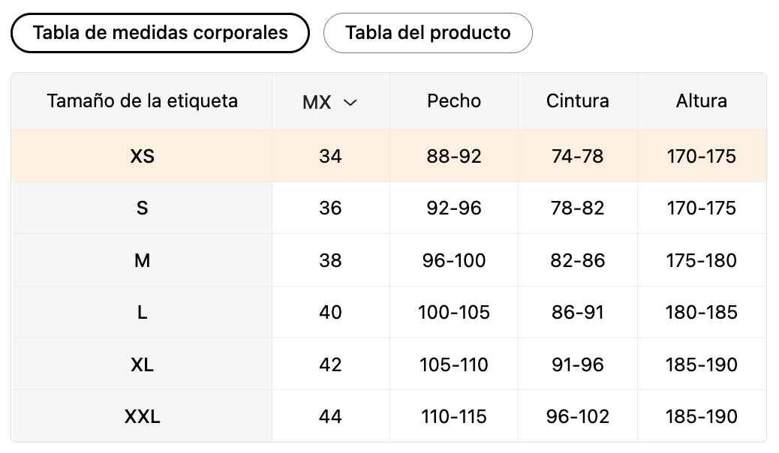This screenshot has width=779, height=453.
Task: Select the XL size row label
Action: [142, 365]
